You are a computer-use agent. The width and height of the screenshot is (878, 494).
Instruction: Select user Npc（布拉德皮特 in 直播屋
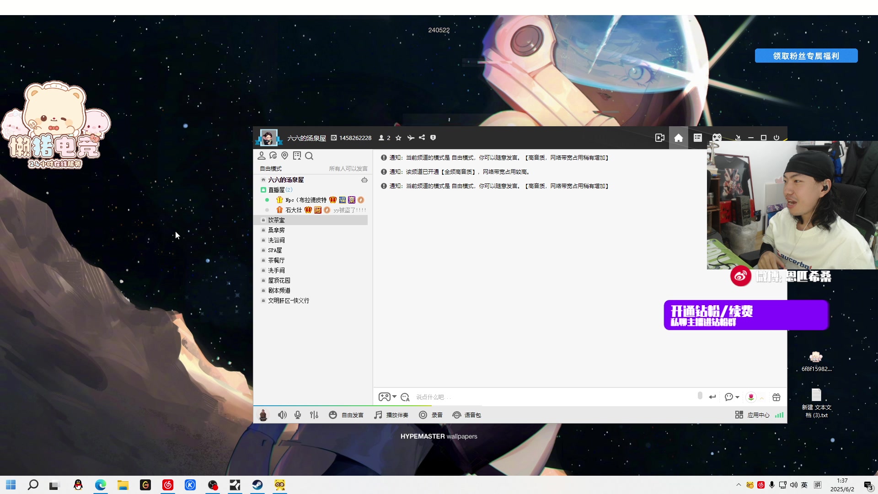coord(306,200)
